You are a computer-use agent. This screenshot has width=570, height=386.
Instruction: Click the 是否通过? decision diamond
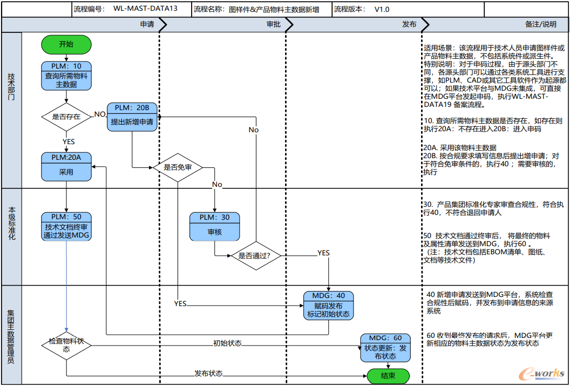point(256,255)
